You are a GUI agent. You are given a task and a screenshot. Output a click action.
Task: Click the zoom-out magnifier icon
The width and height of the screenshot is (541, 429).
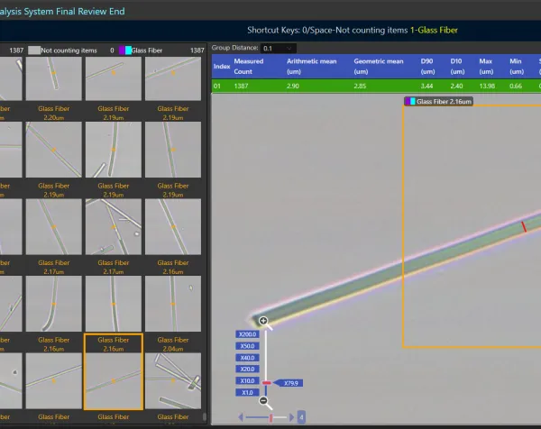pyautogui.click(x=263, y=401)
